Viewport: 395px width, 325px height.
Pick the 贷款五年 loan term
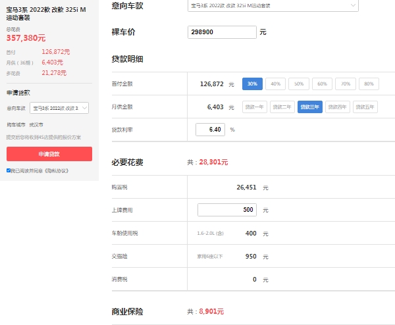(365, 107)
